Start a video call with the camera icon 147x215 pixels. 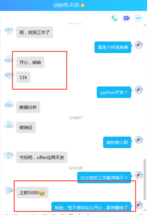point(126,18)
